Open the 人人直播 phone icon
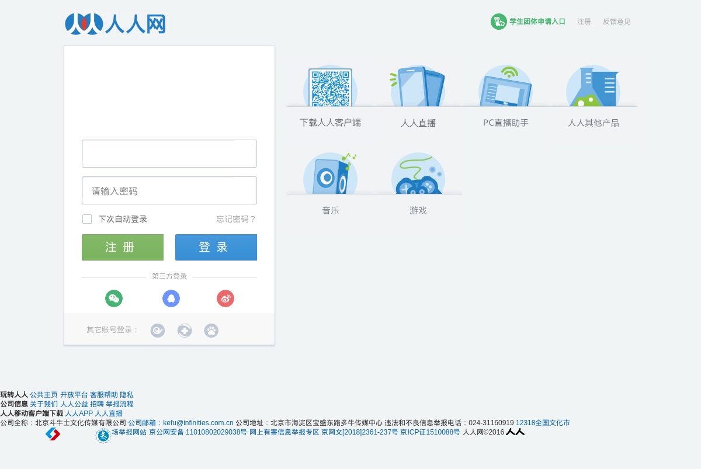Viewport: 701px width, 469px height. (418, 85)
